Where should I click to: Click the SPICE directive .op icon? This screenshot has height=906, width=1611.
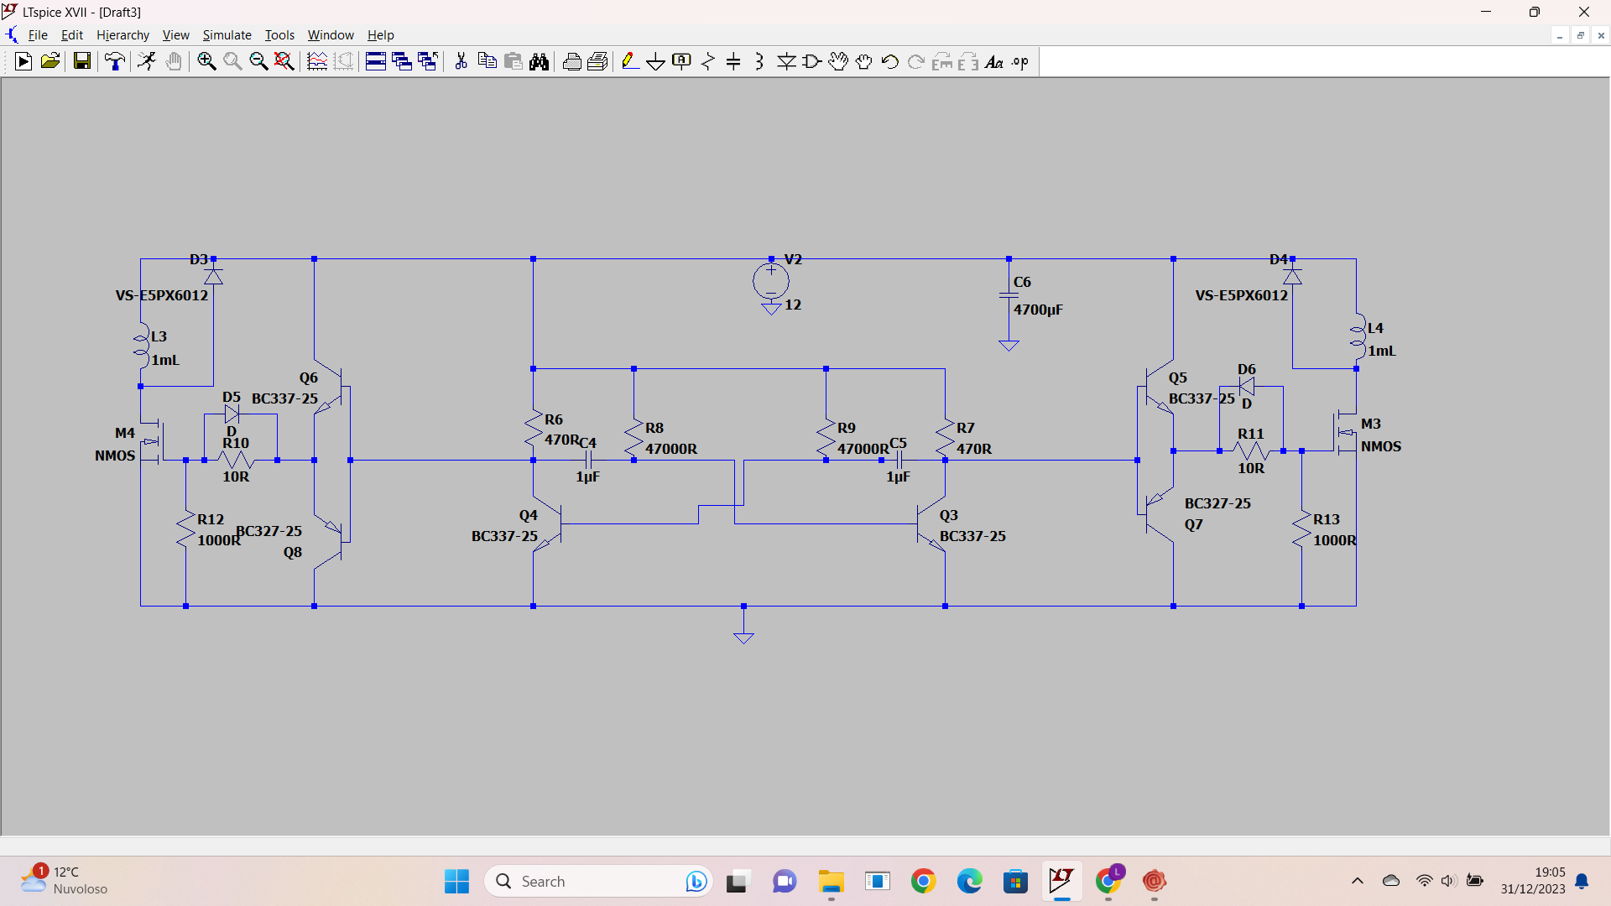1020,61
